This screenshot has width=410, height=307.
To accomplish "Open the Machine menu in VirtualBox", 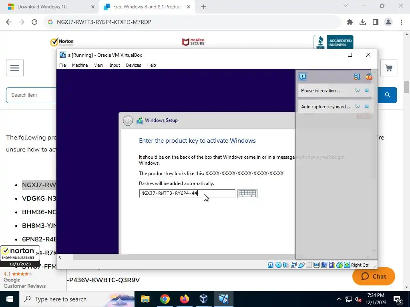I will (80, 65).
